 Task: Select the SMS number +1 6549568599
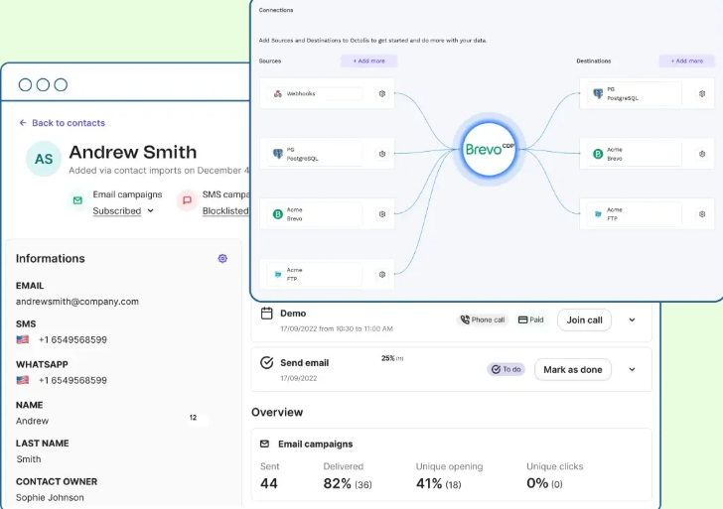pos(72,340)
